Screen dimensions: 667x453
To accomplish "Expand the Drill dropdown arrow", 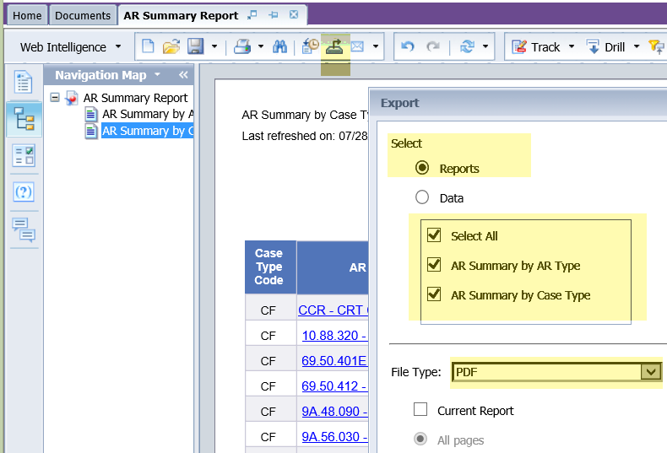I will pyautogui.click(x=637, y=46).
